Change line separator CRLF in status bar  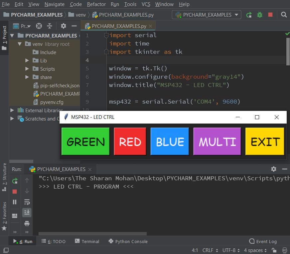[x=210, y=250]
